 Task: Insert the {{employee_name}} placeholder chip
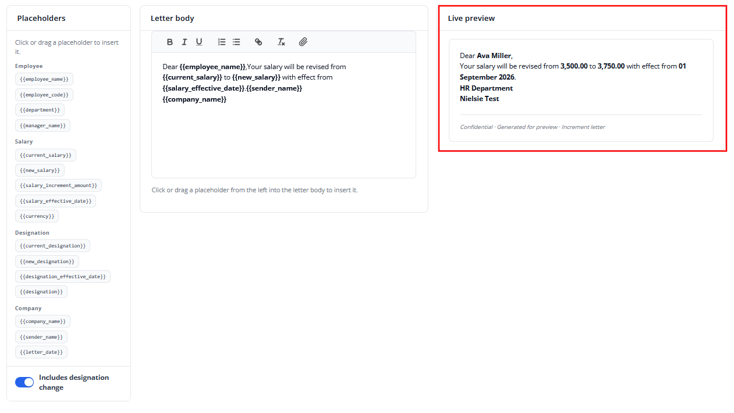coord(44,79)
